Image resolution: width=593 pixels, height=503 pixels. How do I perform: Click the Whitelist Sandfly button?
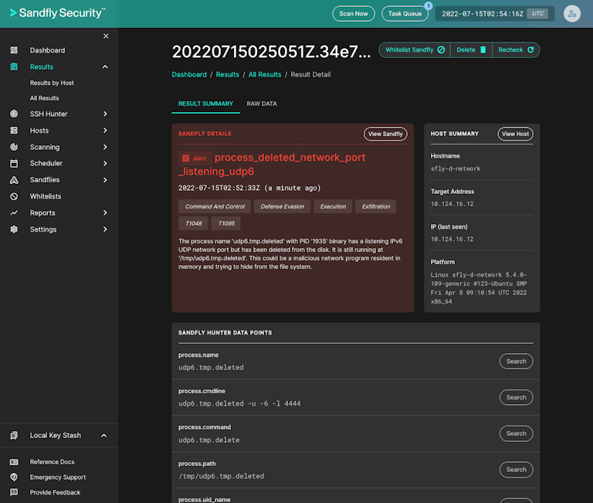[x=415, y=49]
